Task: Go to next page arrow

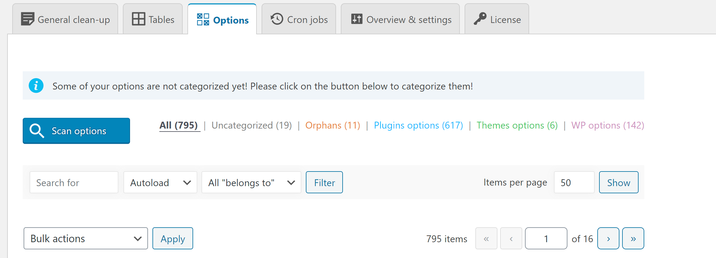Action: [608, 239]
